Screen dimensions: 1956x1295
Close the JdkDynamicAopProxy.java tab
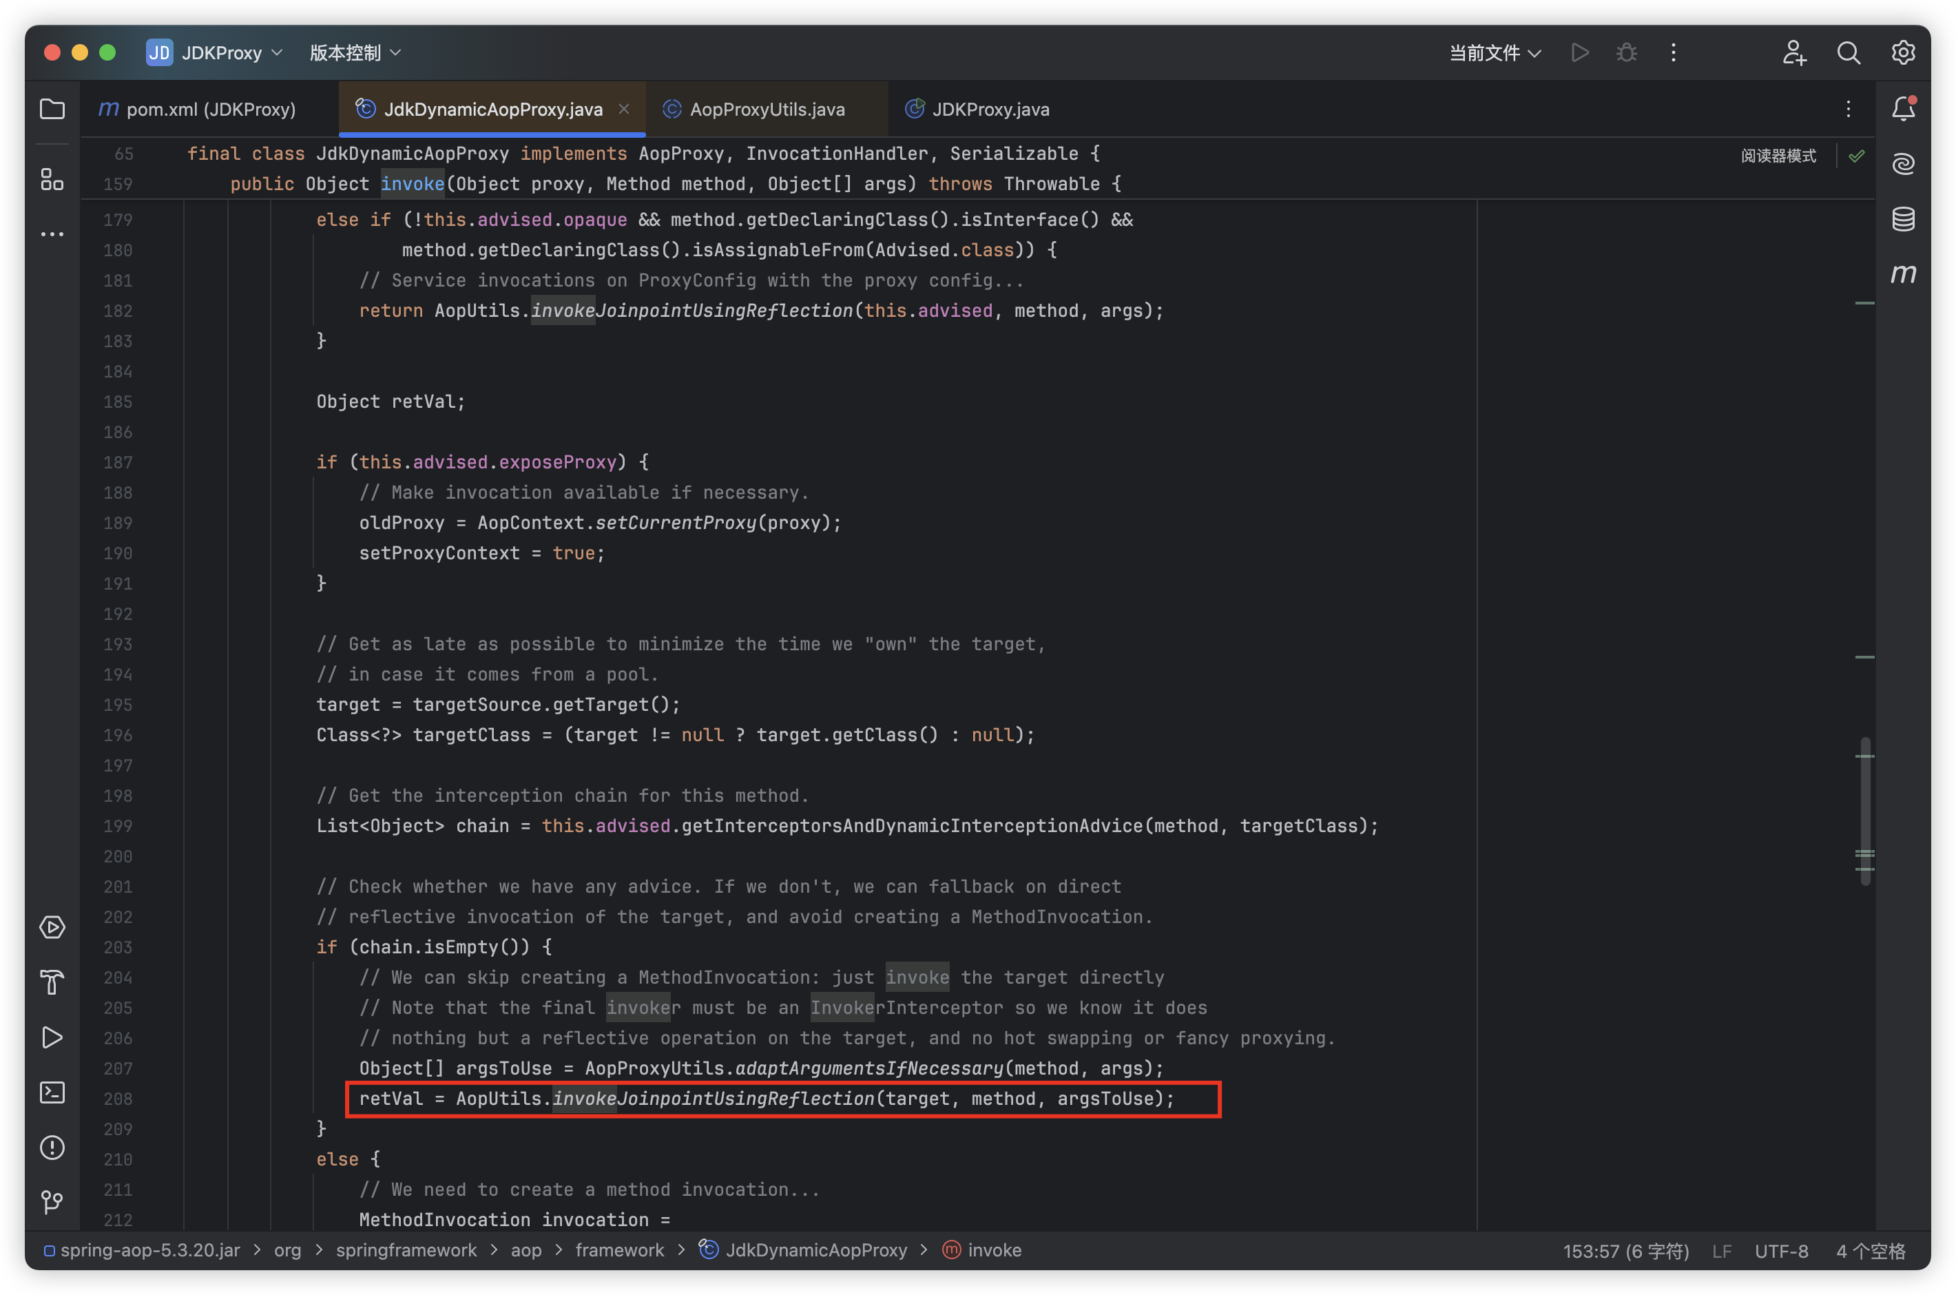click(624, 109)
